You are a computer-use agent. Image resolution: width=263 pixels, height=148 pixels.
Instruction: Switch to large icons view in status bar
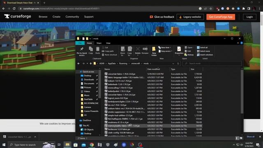241,138
